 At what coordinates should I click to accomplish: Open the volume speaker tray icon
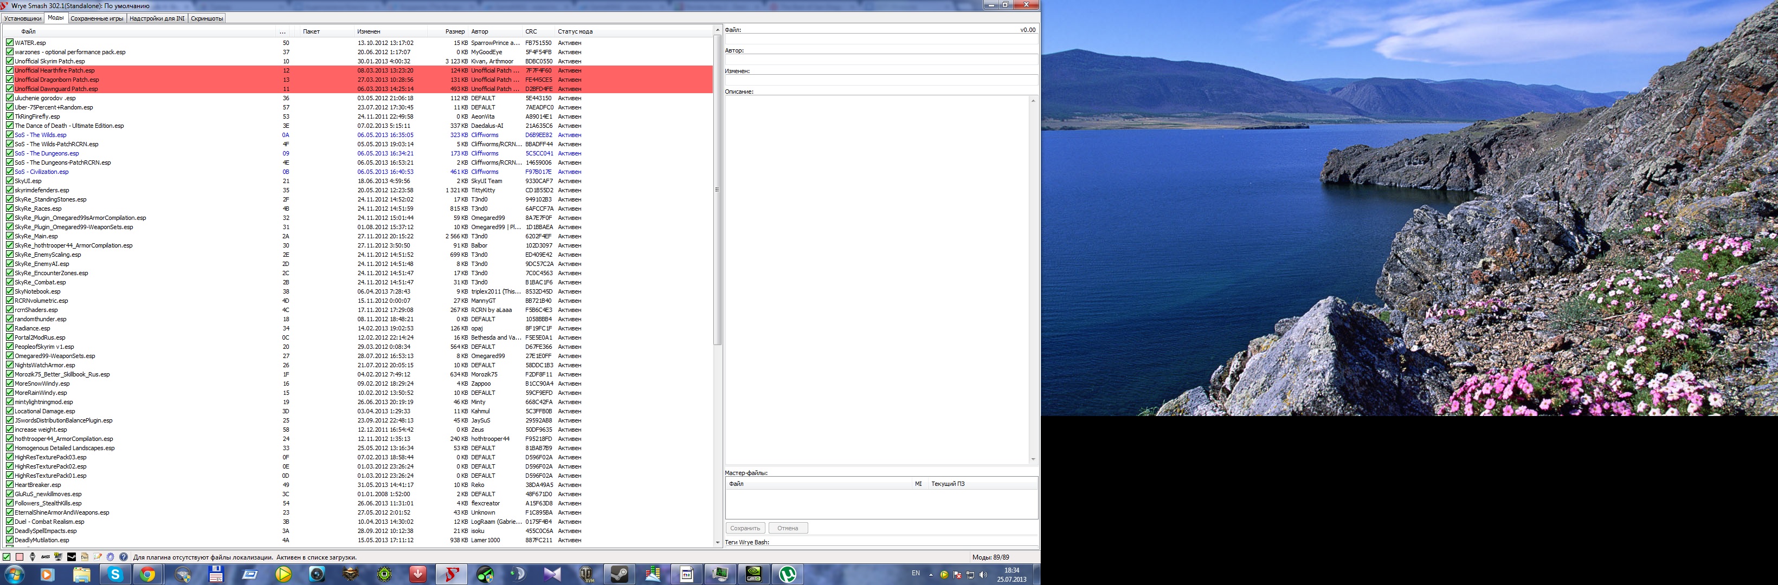(x=983, y=575)
